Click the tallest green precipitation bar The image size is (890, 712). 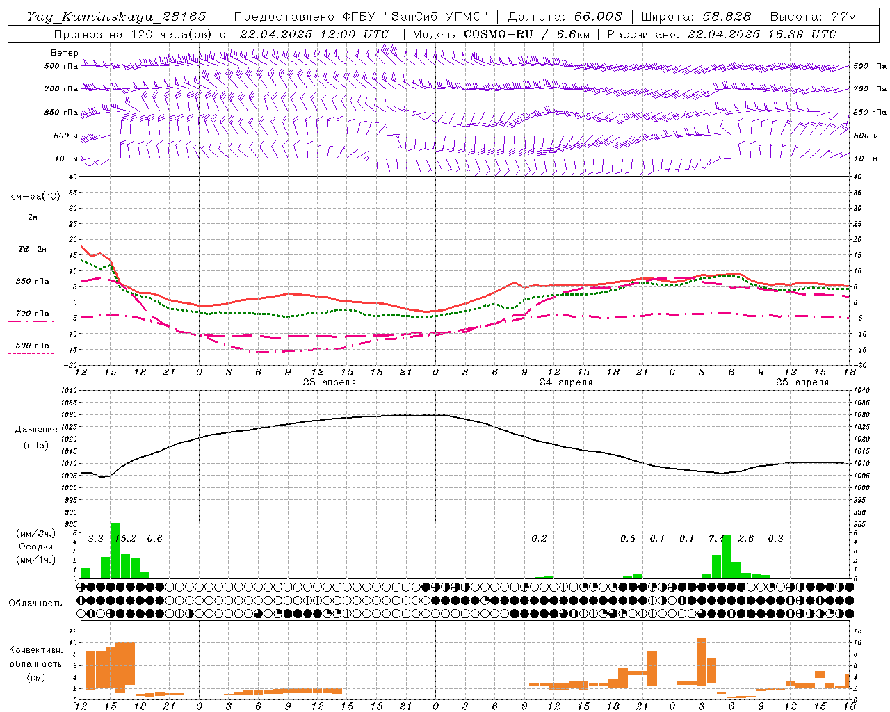pos(115,551)
